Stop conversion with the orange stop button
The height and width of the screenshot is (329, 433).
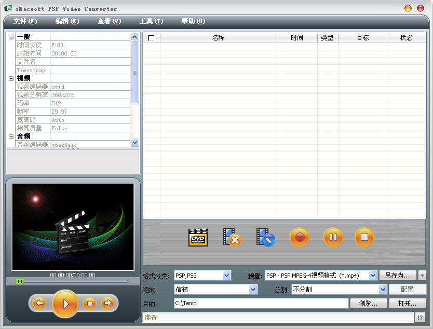[364, 237]
